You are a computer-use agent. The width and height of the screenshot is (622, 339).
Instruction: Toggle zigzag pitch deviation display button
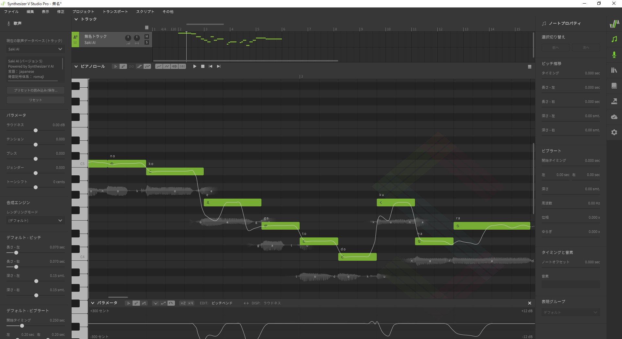167,66
